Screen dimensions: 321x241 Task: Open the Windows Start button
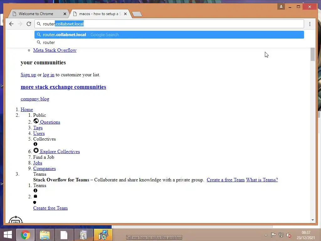click(8, 235)
